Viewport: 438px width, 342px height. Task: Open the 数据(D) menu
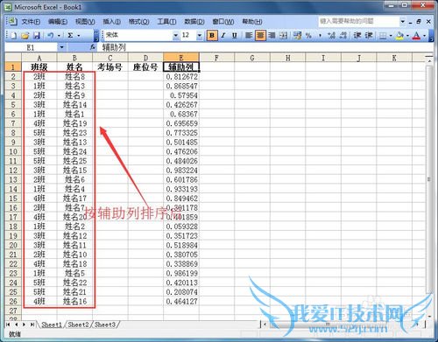194,22
